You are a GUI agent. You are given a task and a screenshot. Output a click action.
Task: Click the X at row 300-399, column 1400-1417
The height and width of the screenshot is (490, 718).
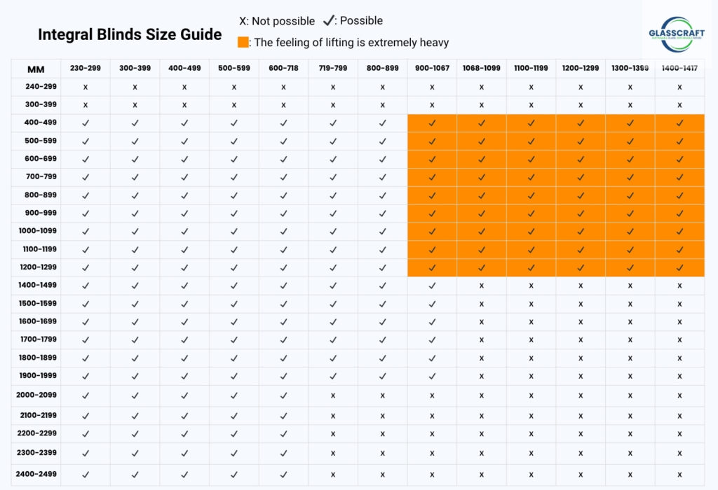pos(679,105)
